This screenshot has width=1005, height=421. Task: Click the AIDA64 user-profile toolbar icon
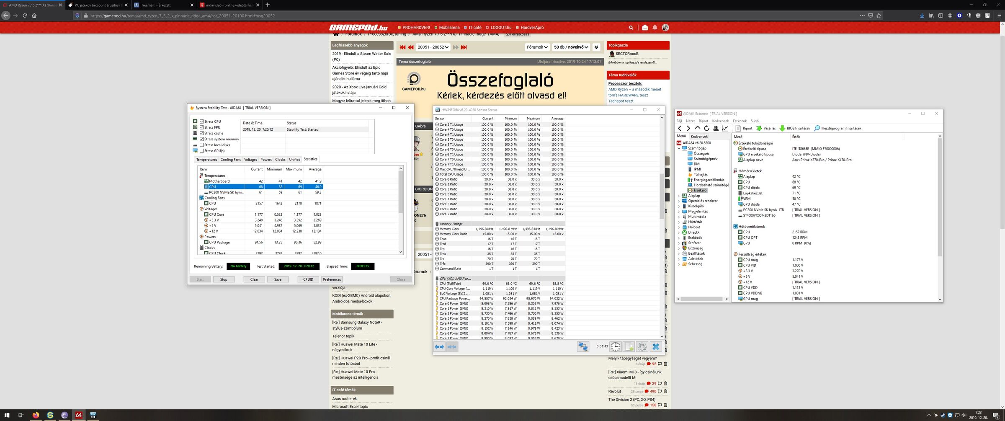click(x=716, y=128)
